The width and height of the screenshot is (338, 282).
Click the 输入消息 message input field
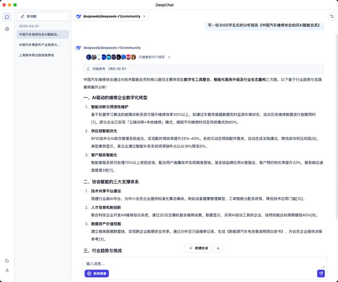[203, 264]
